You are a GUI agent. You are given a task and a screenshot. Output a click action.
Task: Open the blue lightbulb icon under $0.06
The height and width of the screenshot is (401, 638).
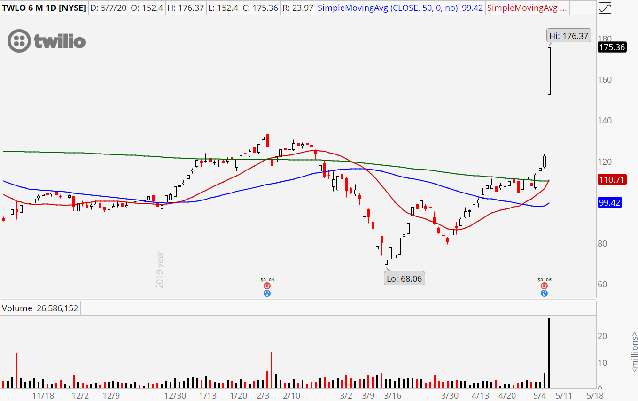point(544,293)
